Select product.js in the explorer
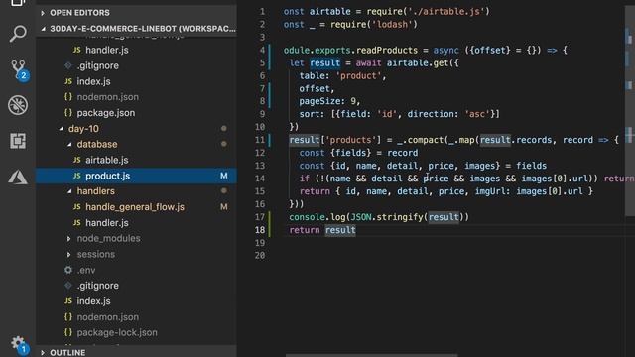Screen dimensions: 635x357 136,176
